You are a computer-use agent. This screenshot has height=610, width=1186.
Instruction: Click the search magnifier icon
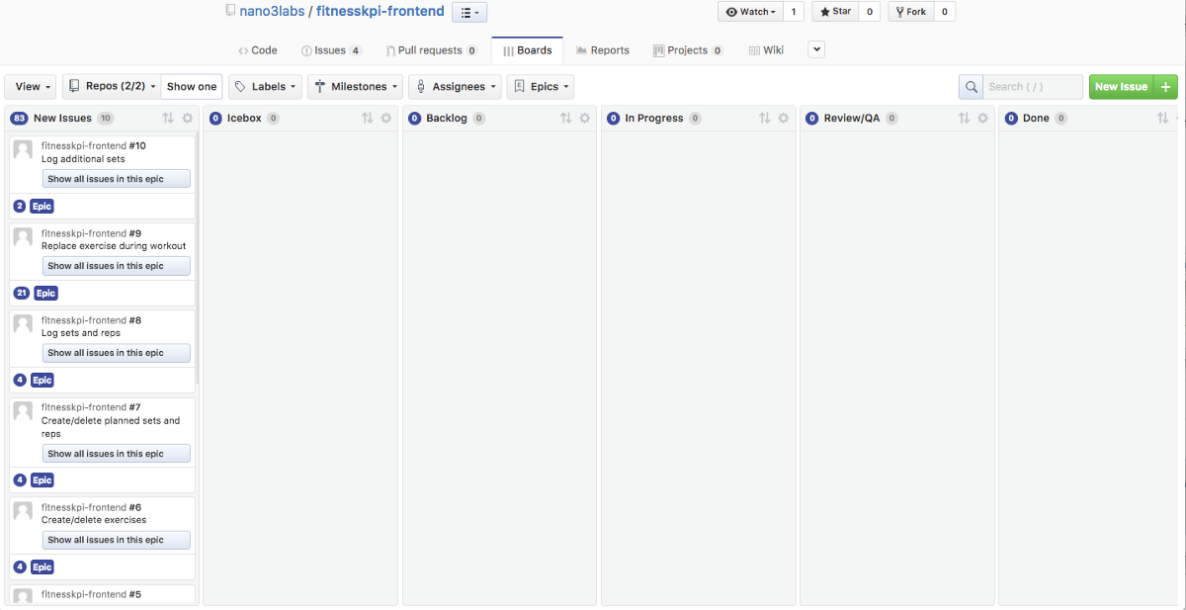[971, 87]
